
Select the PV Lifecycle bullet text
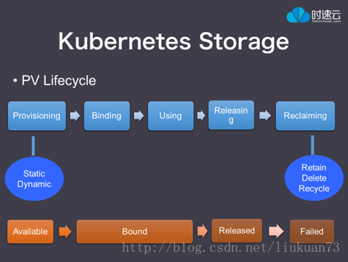click(x=59, y=80)
